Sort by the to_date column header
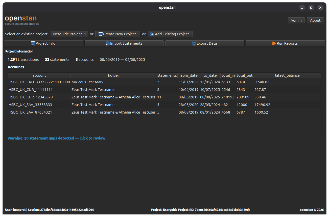The width and height of the screenshot is (329, 217). tap(210, 75)
